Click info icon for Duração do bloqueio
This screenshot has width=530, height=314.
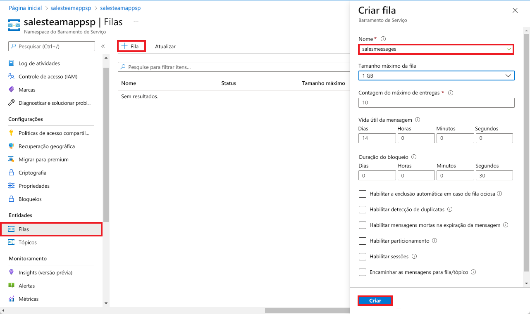(414, 157)
